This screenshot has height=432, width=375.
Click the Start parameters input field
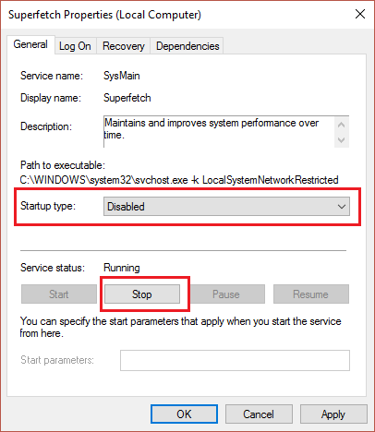point(235,360)
